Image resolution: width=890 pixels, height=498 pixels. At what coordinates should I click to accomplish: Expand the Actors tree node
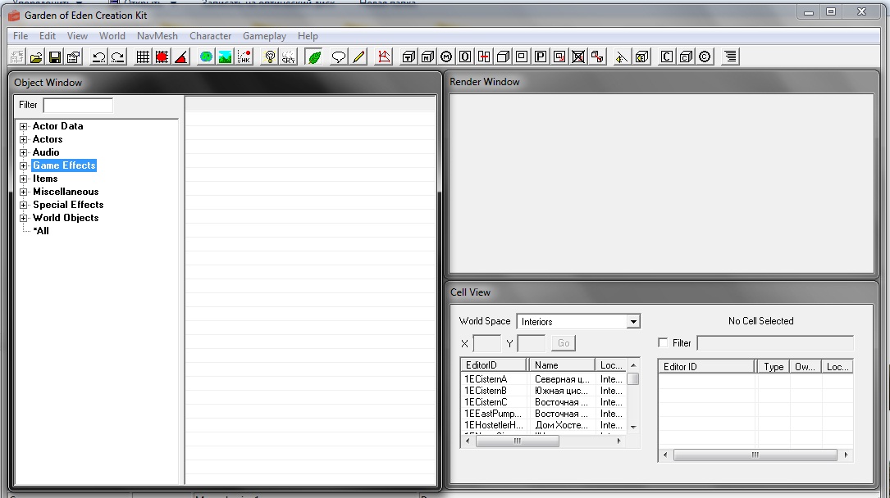coord(23,139)
